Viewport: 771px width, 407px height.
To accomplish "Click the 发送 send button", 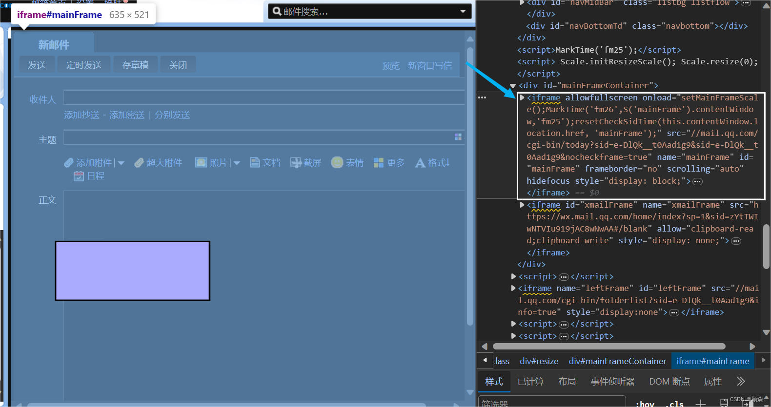I will 37,65.
